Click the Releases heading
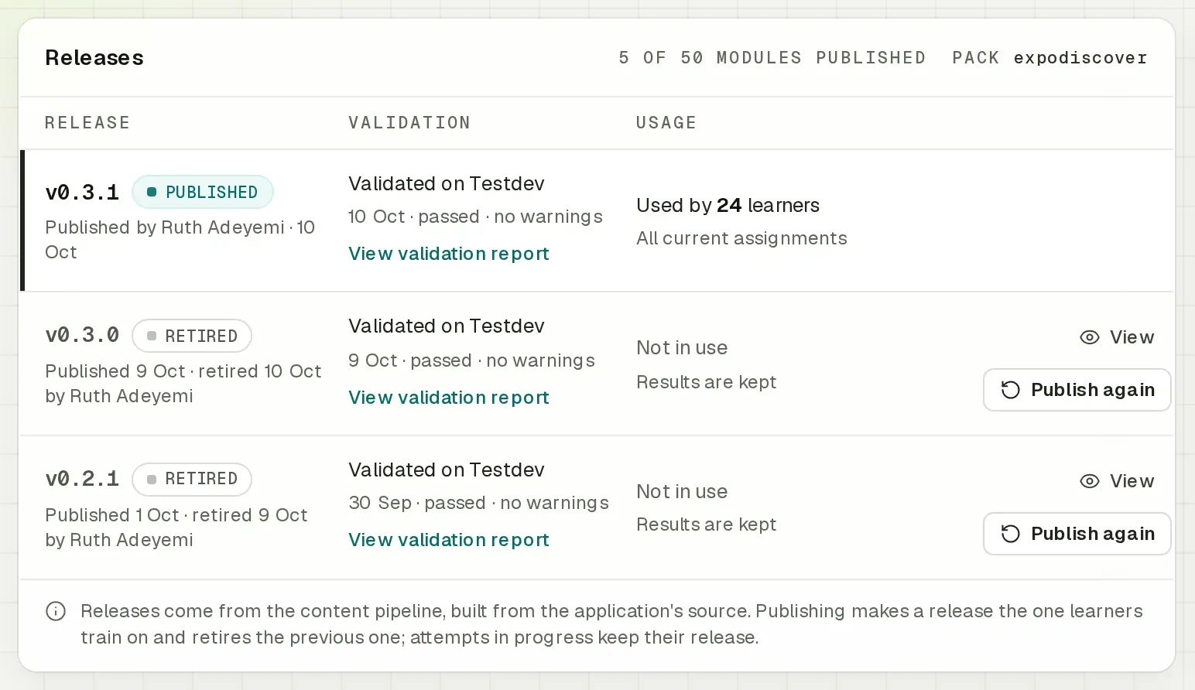The height and width of the screenshot is (690, 1195). pyautogui.click(x=94, y=57)
